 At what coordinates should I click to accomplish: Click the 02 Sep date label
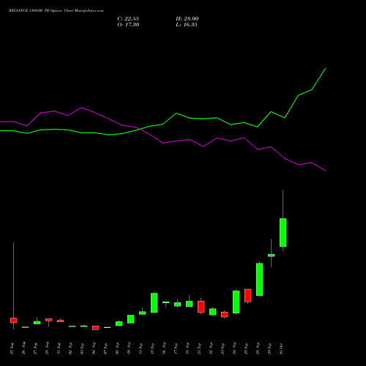click(70, 348)
